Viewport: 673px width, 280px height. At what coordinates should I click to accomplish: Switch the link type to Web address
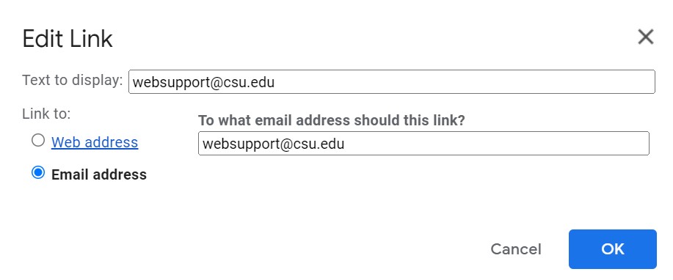click(38, 140)
